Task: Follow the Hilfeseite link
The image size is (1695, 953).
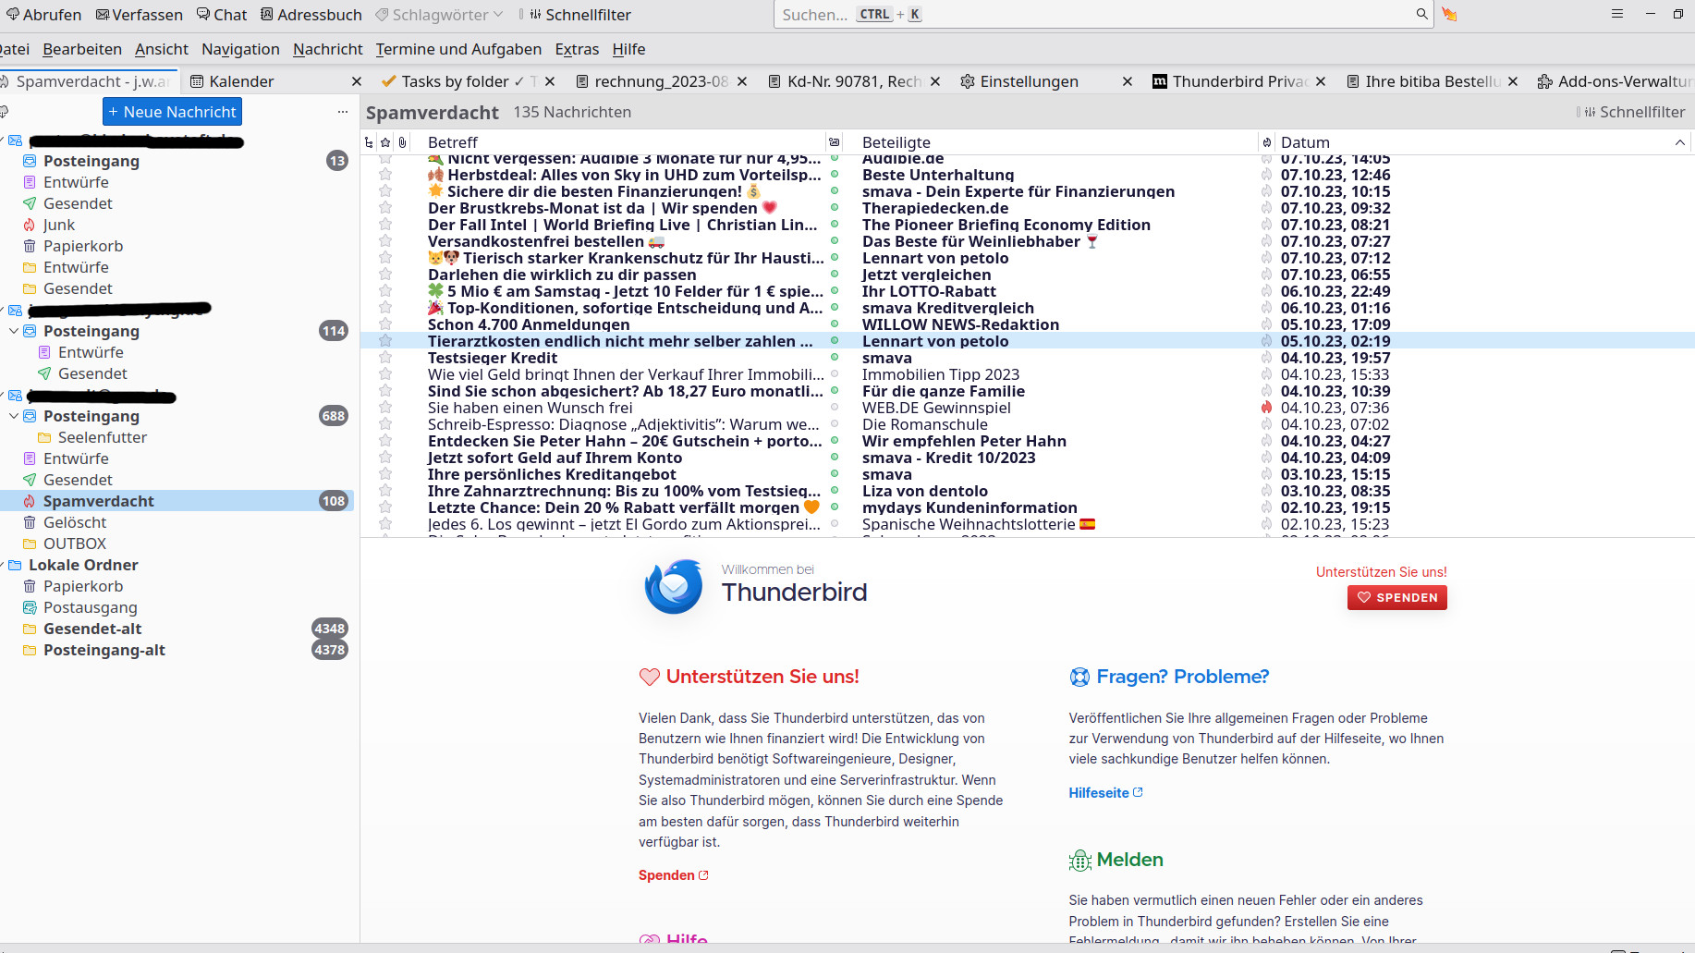Action: pos(1106,793)
